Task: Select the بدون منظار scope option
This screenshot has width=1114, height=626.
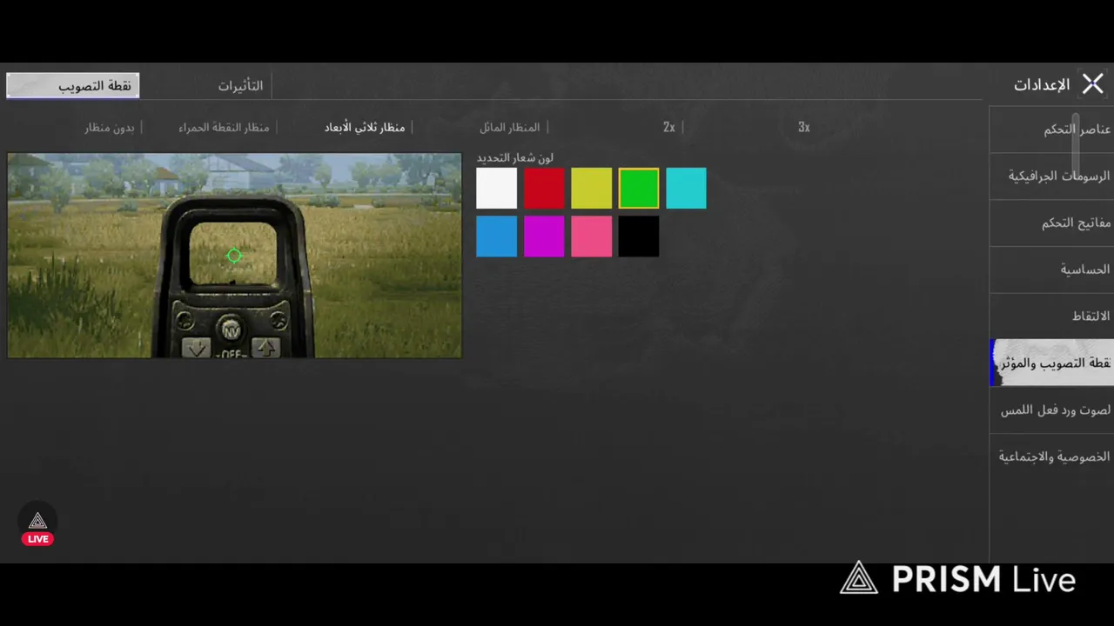Action: [x=110, y=127]
